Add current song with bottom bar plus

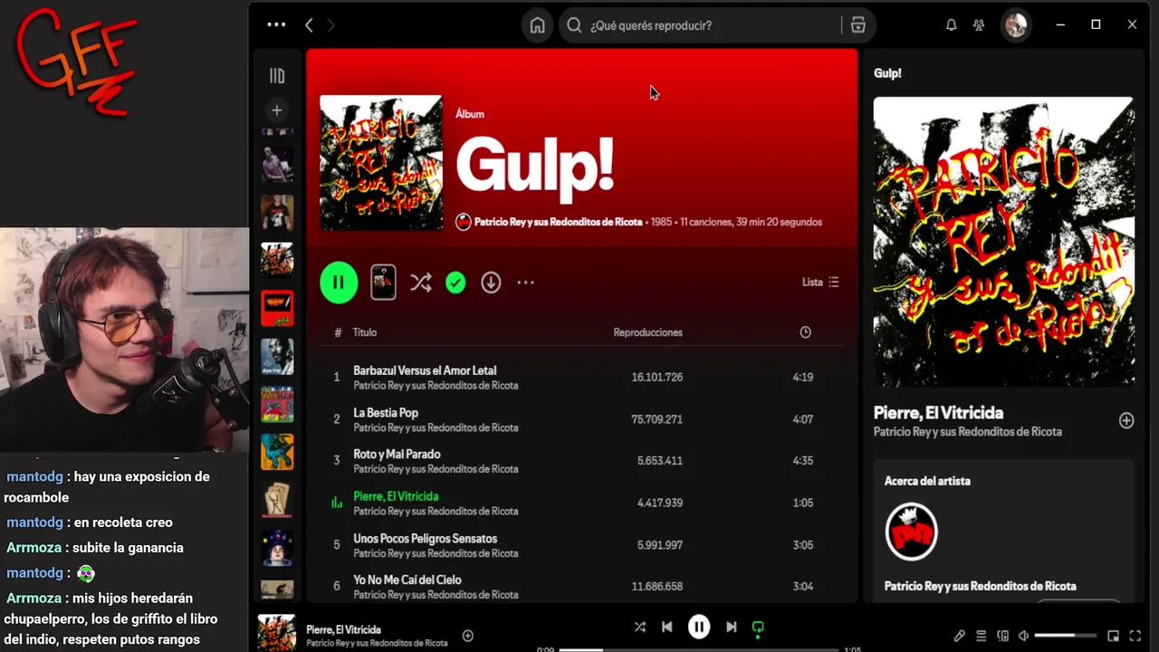(468, 636)
